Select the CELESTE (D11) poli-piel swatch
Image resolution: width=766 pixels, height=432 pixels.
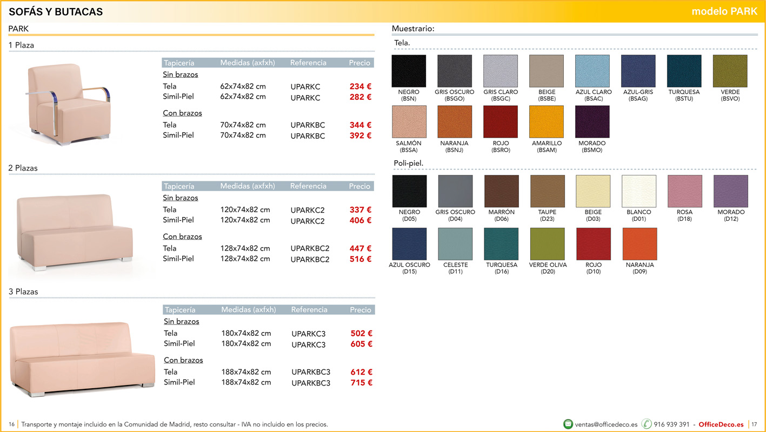pos(455,244)
